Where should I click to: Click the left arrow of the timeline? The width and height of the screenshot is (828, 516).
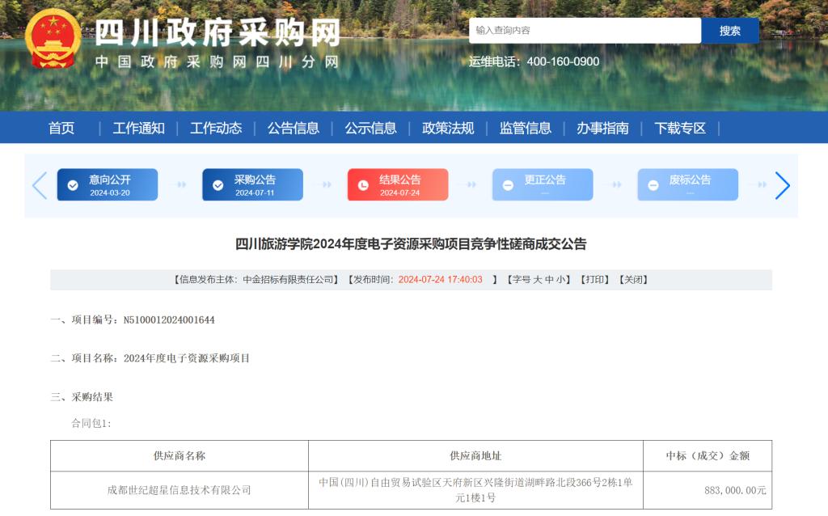coord(40,185)
